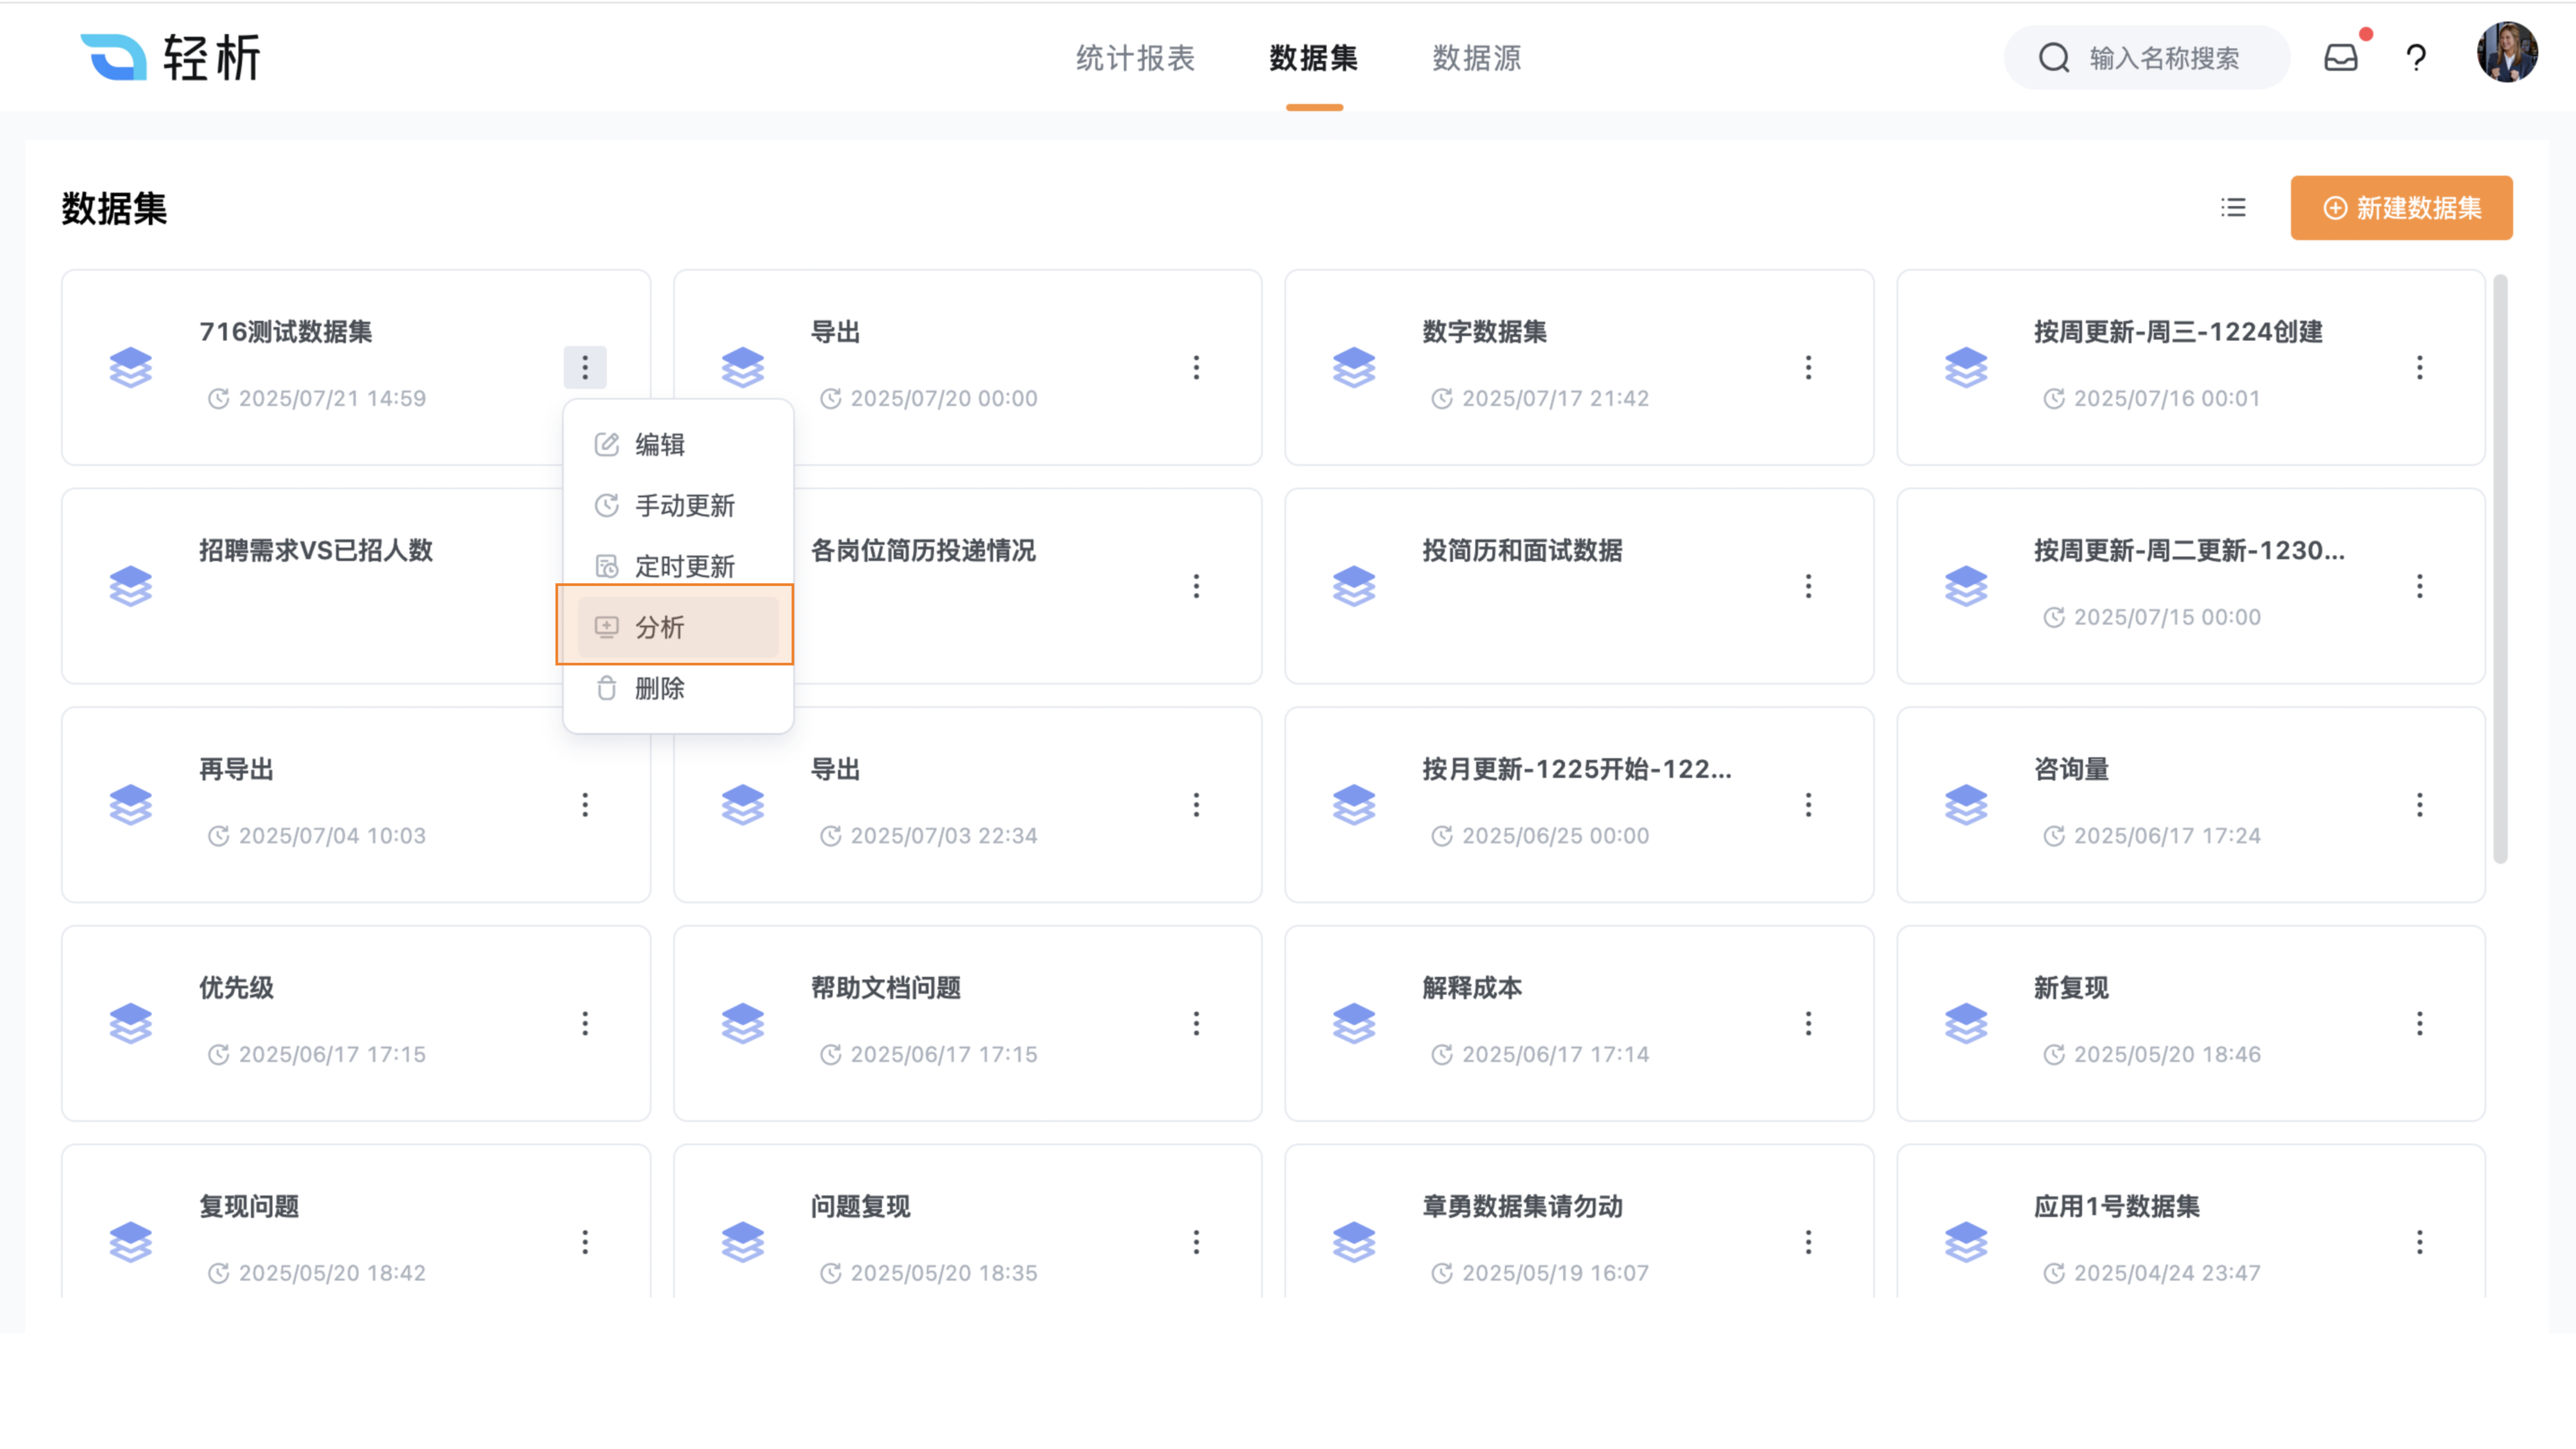Click the dataset icon of 咨询量
Viewport: 2576px width, 1449px height.
(x=1966, y=805)
